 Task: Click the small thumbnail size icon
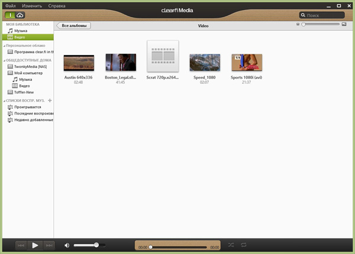click(298, 24)
